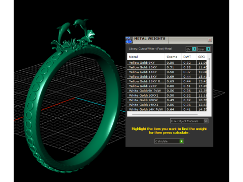The image size is (243, 182).
Task: Click the 0.37 DWT value for 14KY
Action: 187,72
